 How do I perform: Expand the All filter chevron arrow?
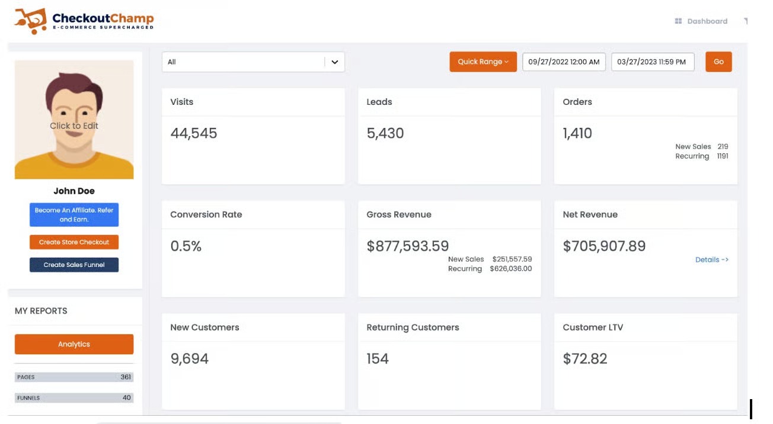pos(334,62)
